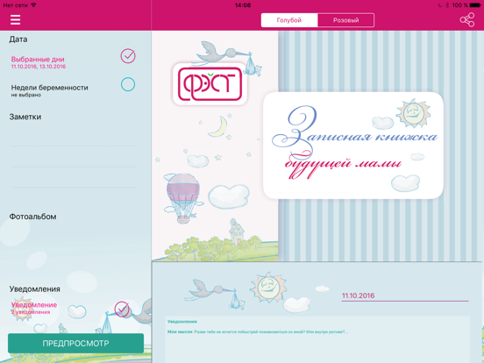The image size is (484, 363).
Task: Open the pink Уведомление entry
Action: pos(34,308)
